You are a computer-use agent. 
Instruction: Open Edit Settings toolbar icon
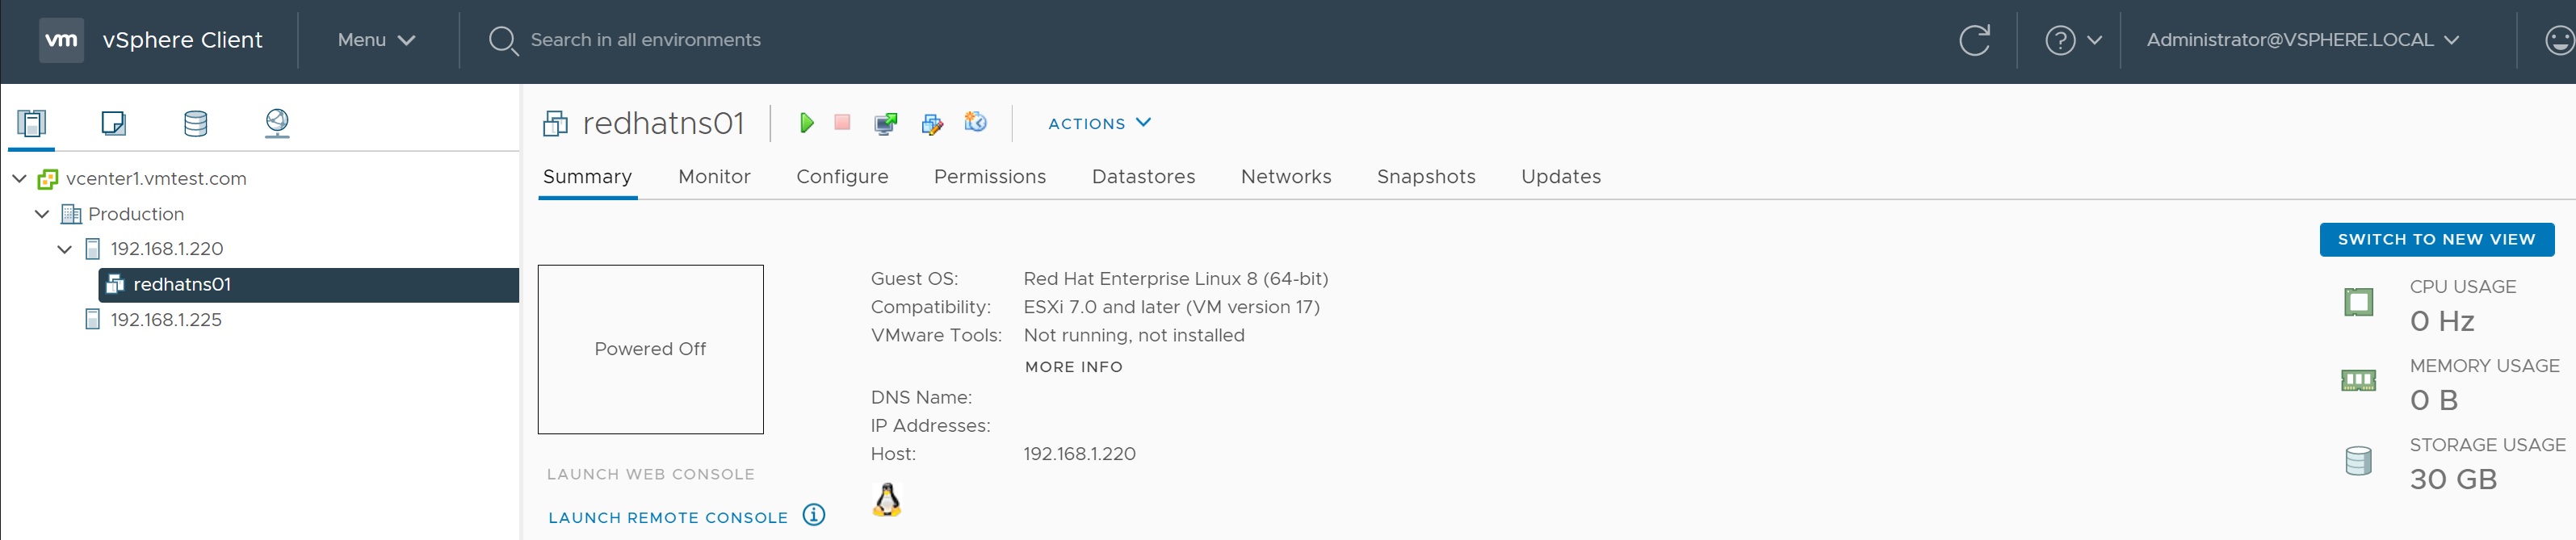(x=932, y=123)
